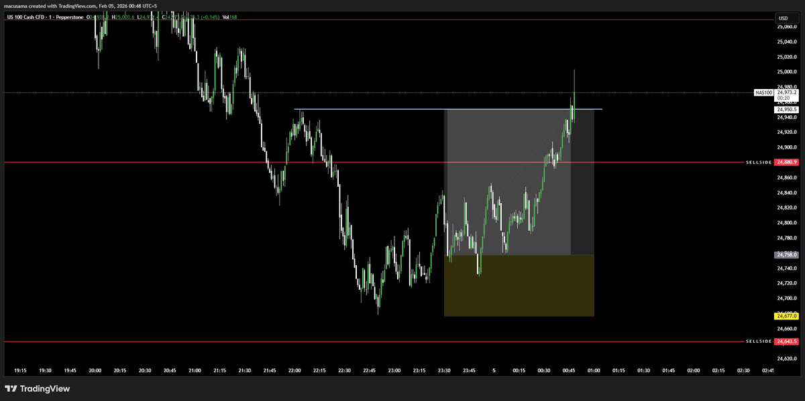The height and width of the screenshot is (401, 805).
Task: Click the 24,900.0 price axis value
Action: (786, 147)
